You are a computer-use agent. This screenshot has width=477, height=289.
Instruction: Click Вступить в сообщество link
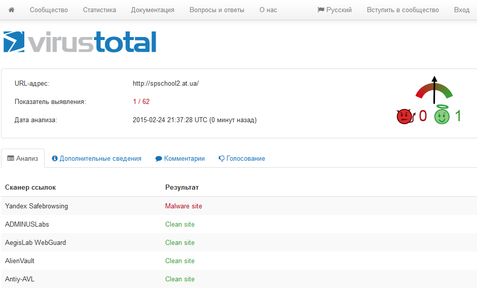pyautogui.click(x=403, y=10)
